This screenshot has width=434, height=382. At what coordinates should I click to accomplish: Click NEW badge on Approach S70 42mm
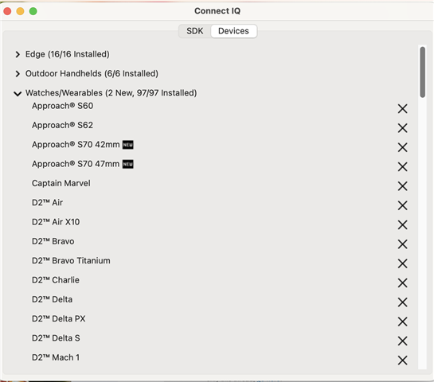[x=128, y=145]
